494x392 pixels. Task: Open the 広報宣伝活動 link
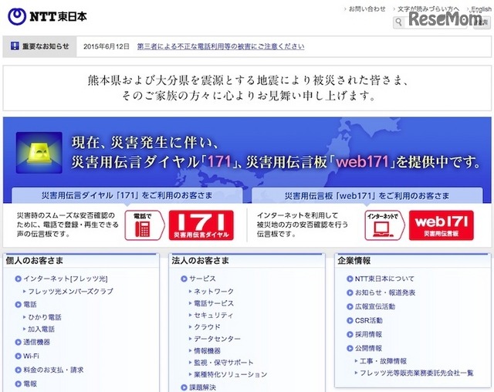pyautogui.click(x=375, y=306)
